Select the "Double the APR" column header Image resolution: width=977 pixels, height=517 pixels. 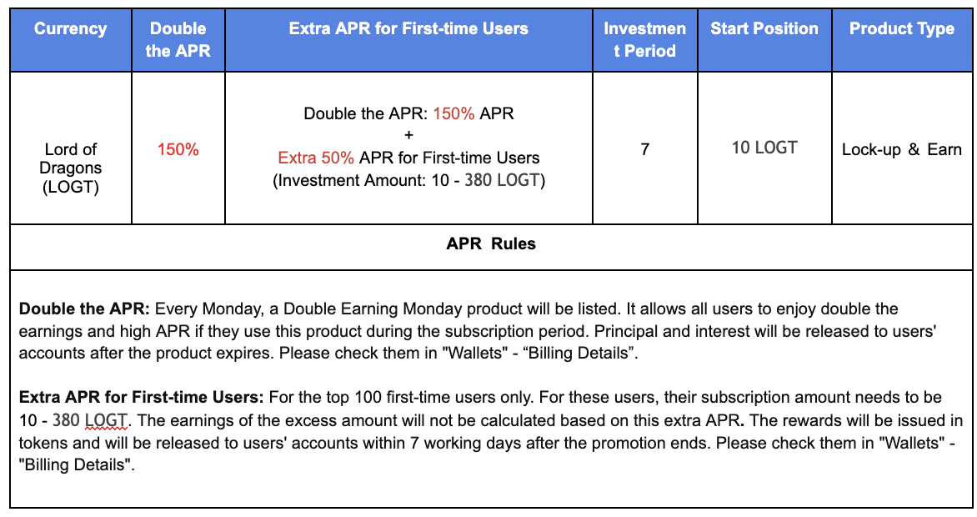[178, 39]
